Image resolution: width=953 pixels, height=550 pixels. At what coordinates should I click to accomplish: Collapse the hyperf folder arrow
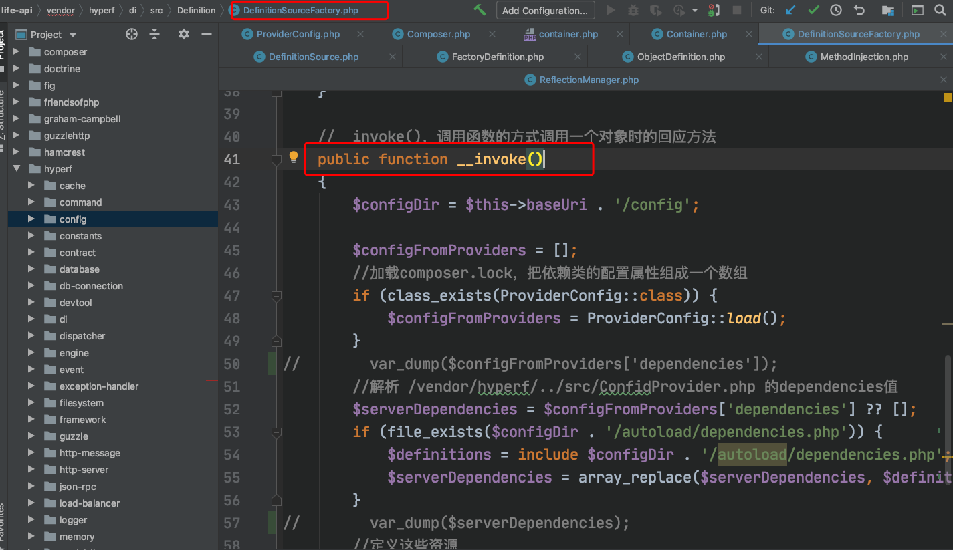click(16, 169)
